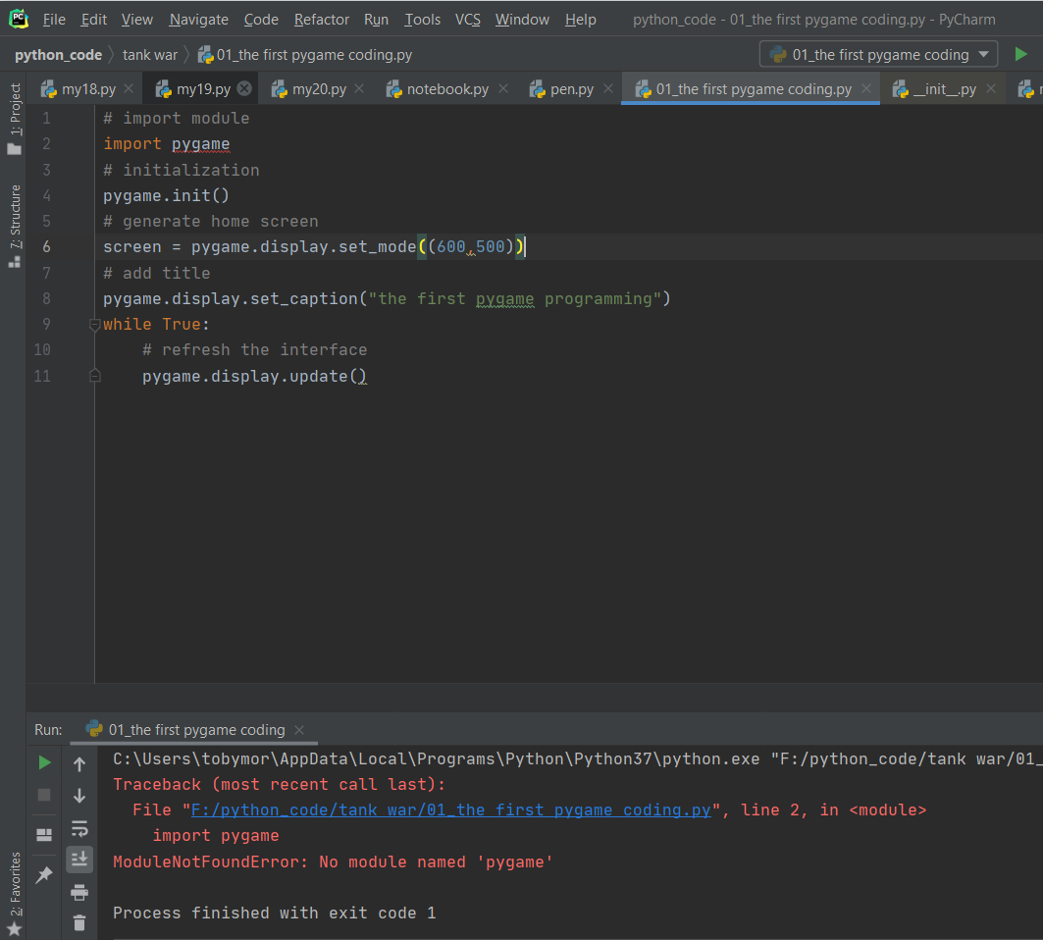Go down the stack trace arrow
The image size is (1043, 940).
click(79, 796)
